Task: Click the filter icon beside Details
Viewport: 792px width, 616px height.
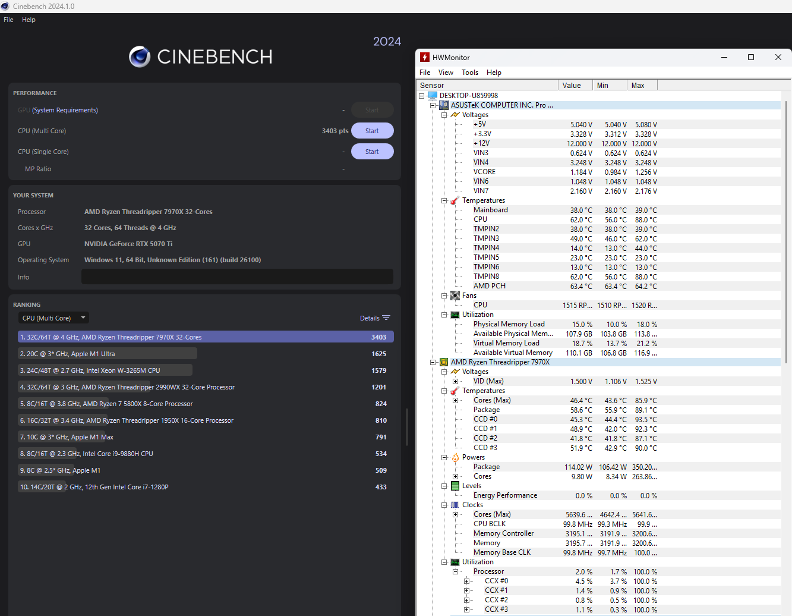Action: (386, 318)
